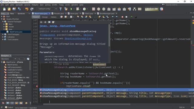
Task: Click the New File toolbar icon
Action: point(4,9)
